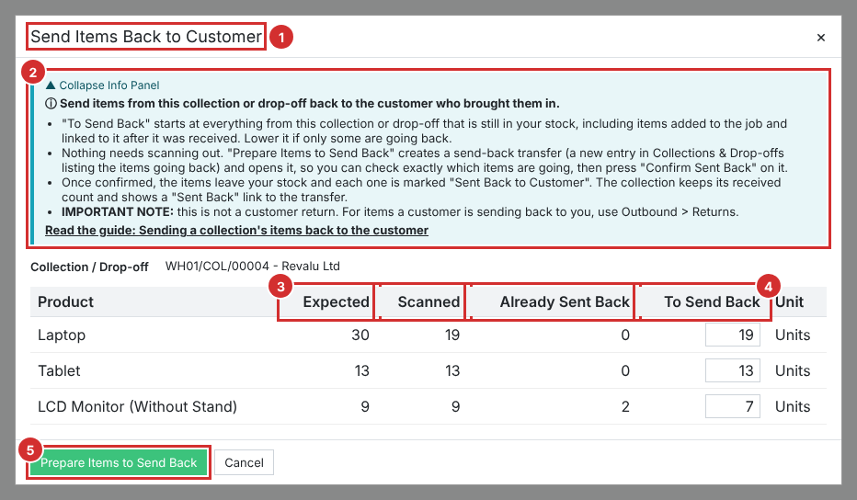The height and width of the screenshot is (500, 857).
Task: Edit Laptop To Send Back quantity field
Action: pyautogui.click(x=732, y=335)
